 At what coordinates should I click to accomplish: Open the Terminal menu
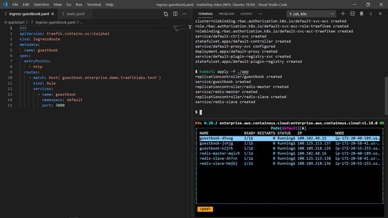pyautogui.click(x=94, y=4)
